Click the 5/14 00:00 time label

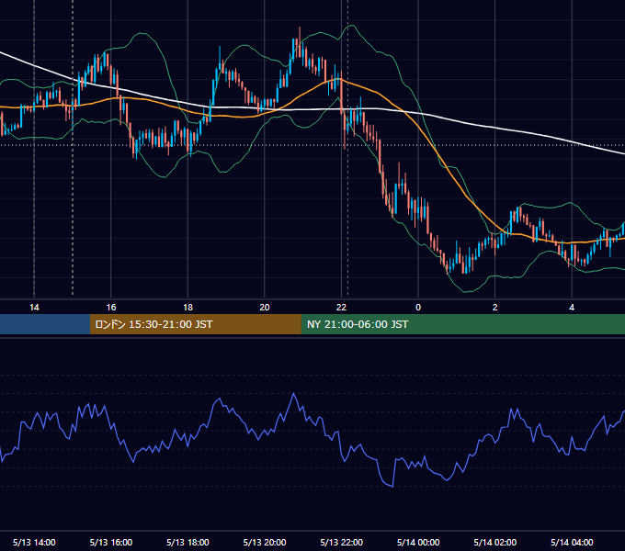click(418, 542)
